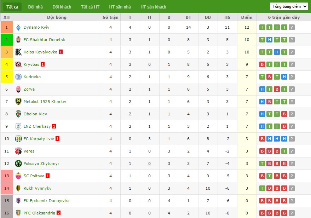The image size is (311, 218).
Task: Click the Dynamo Kyiv club logo
Action: coord(18,27)
